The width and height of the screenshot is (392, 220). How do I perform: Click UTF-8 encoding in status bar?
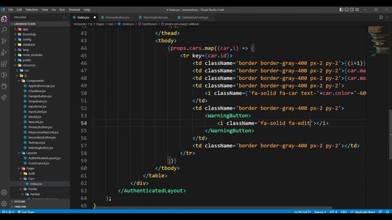(x=333, y=212)
